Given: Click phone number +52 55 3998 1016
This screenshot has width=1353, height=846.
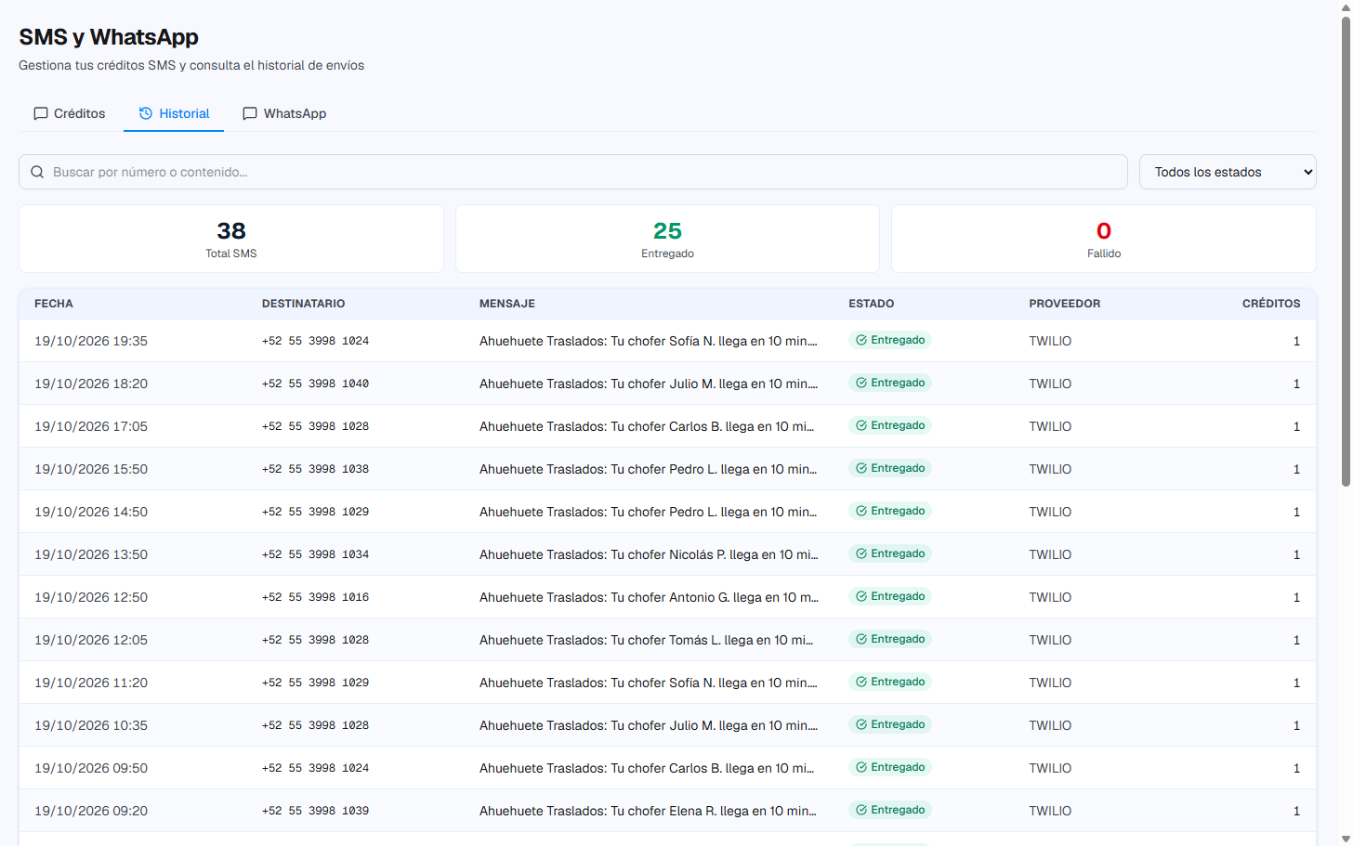Looking at the screenshot, I should [315, 597].
